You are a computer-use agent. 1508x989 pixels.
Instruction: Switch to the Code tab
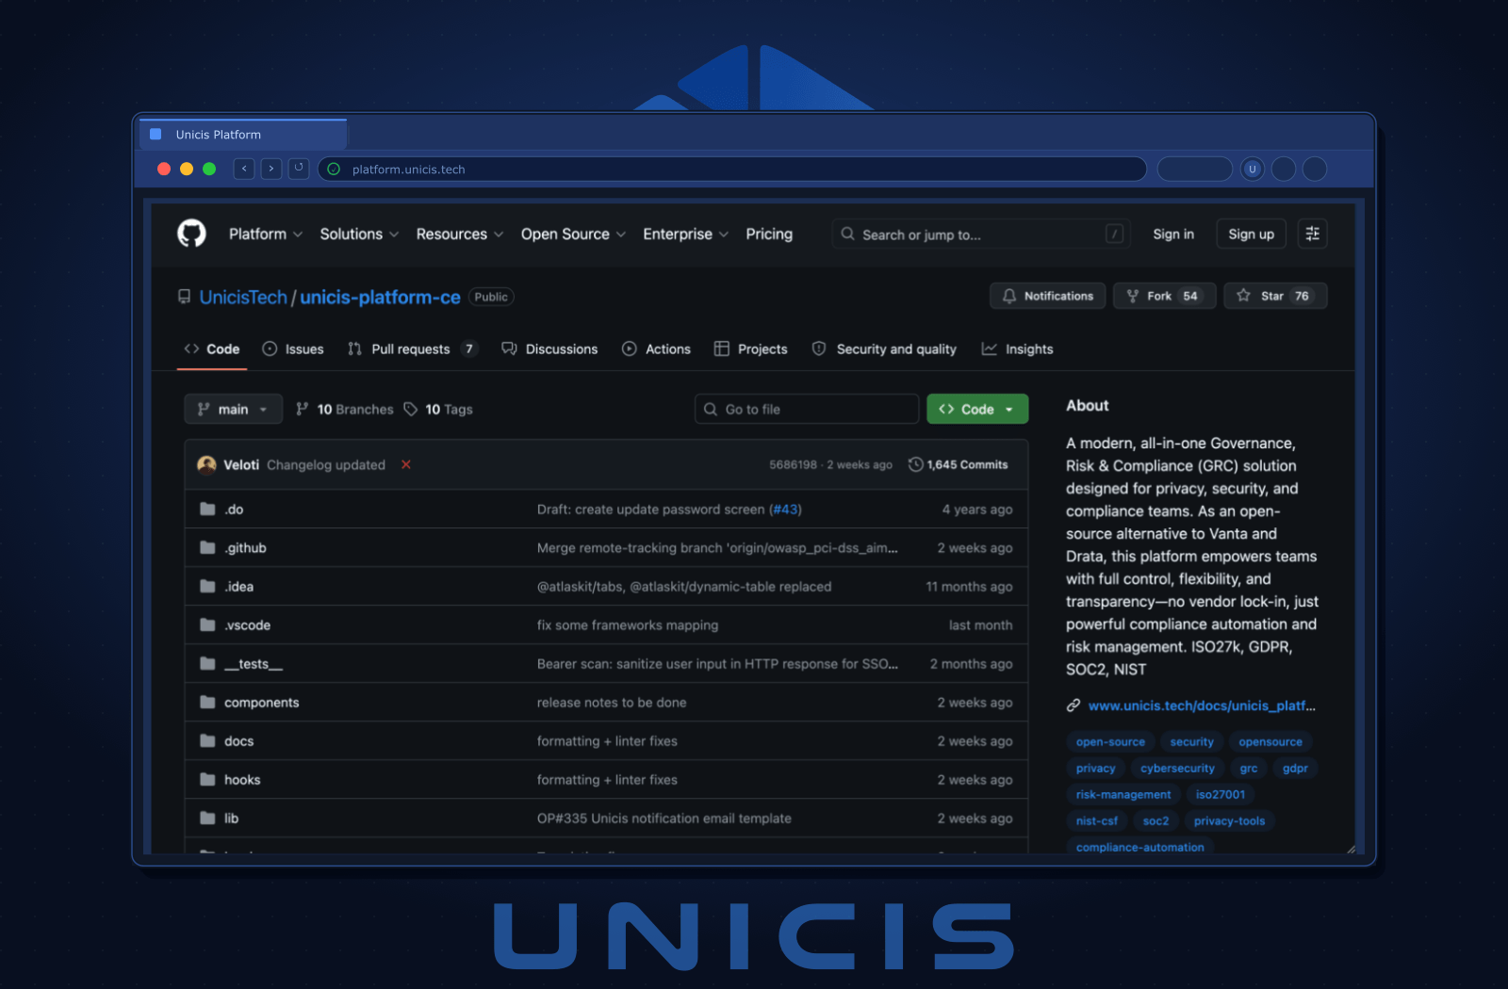click(212, 349)
